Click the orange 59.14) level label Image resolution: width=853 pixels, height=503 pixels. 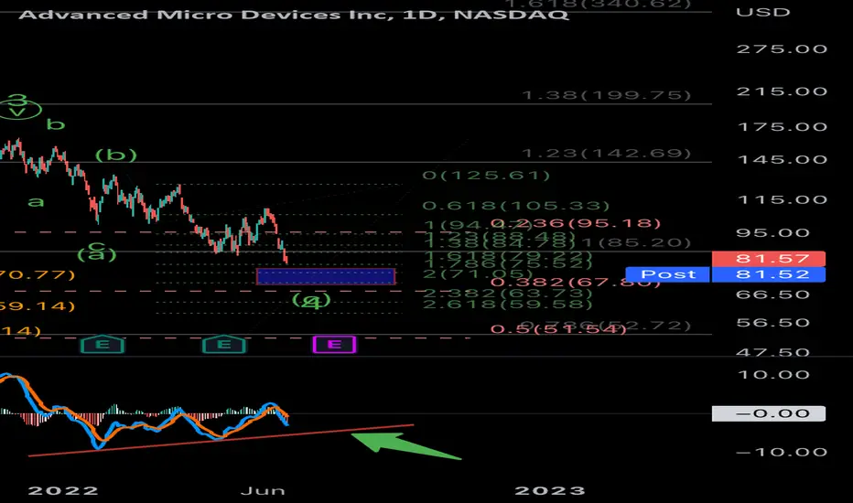click(37, 305)
